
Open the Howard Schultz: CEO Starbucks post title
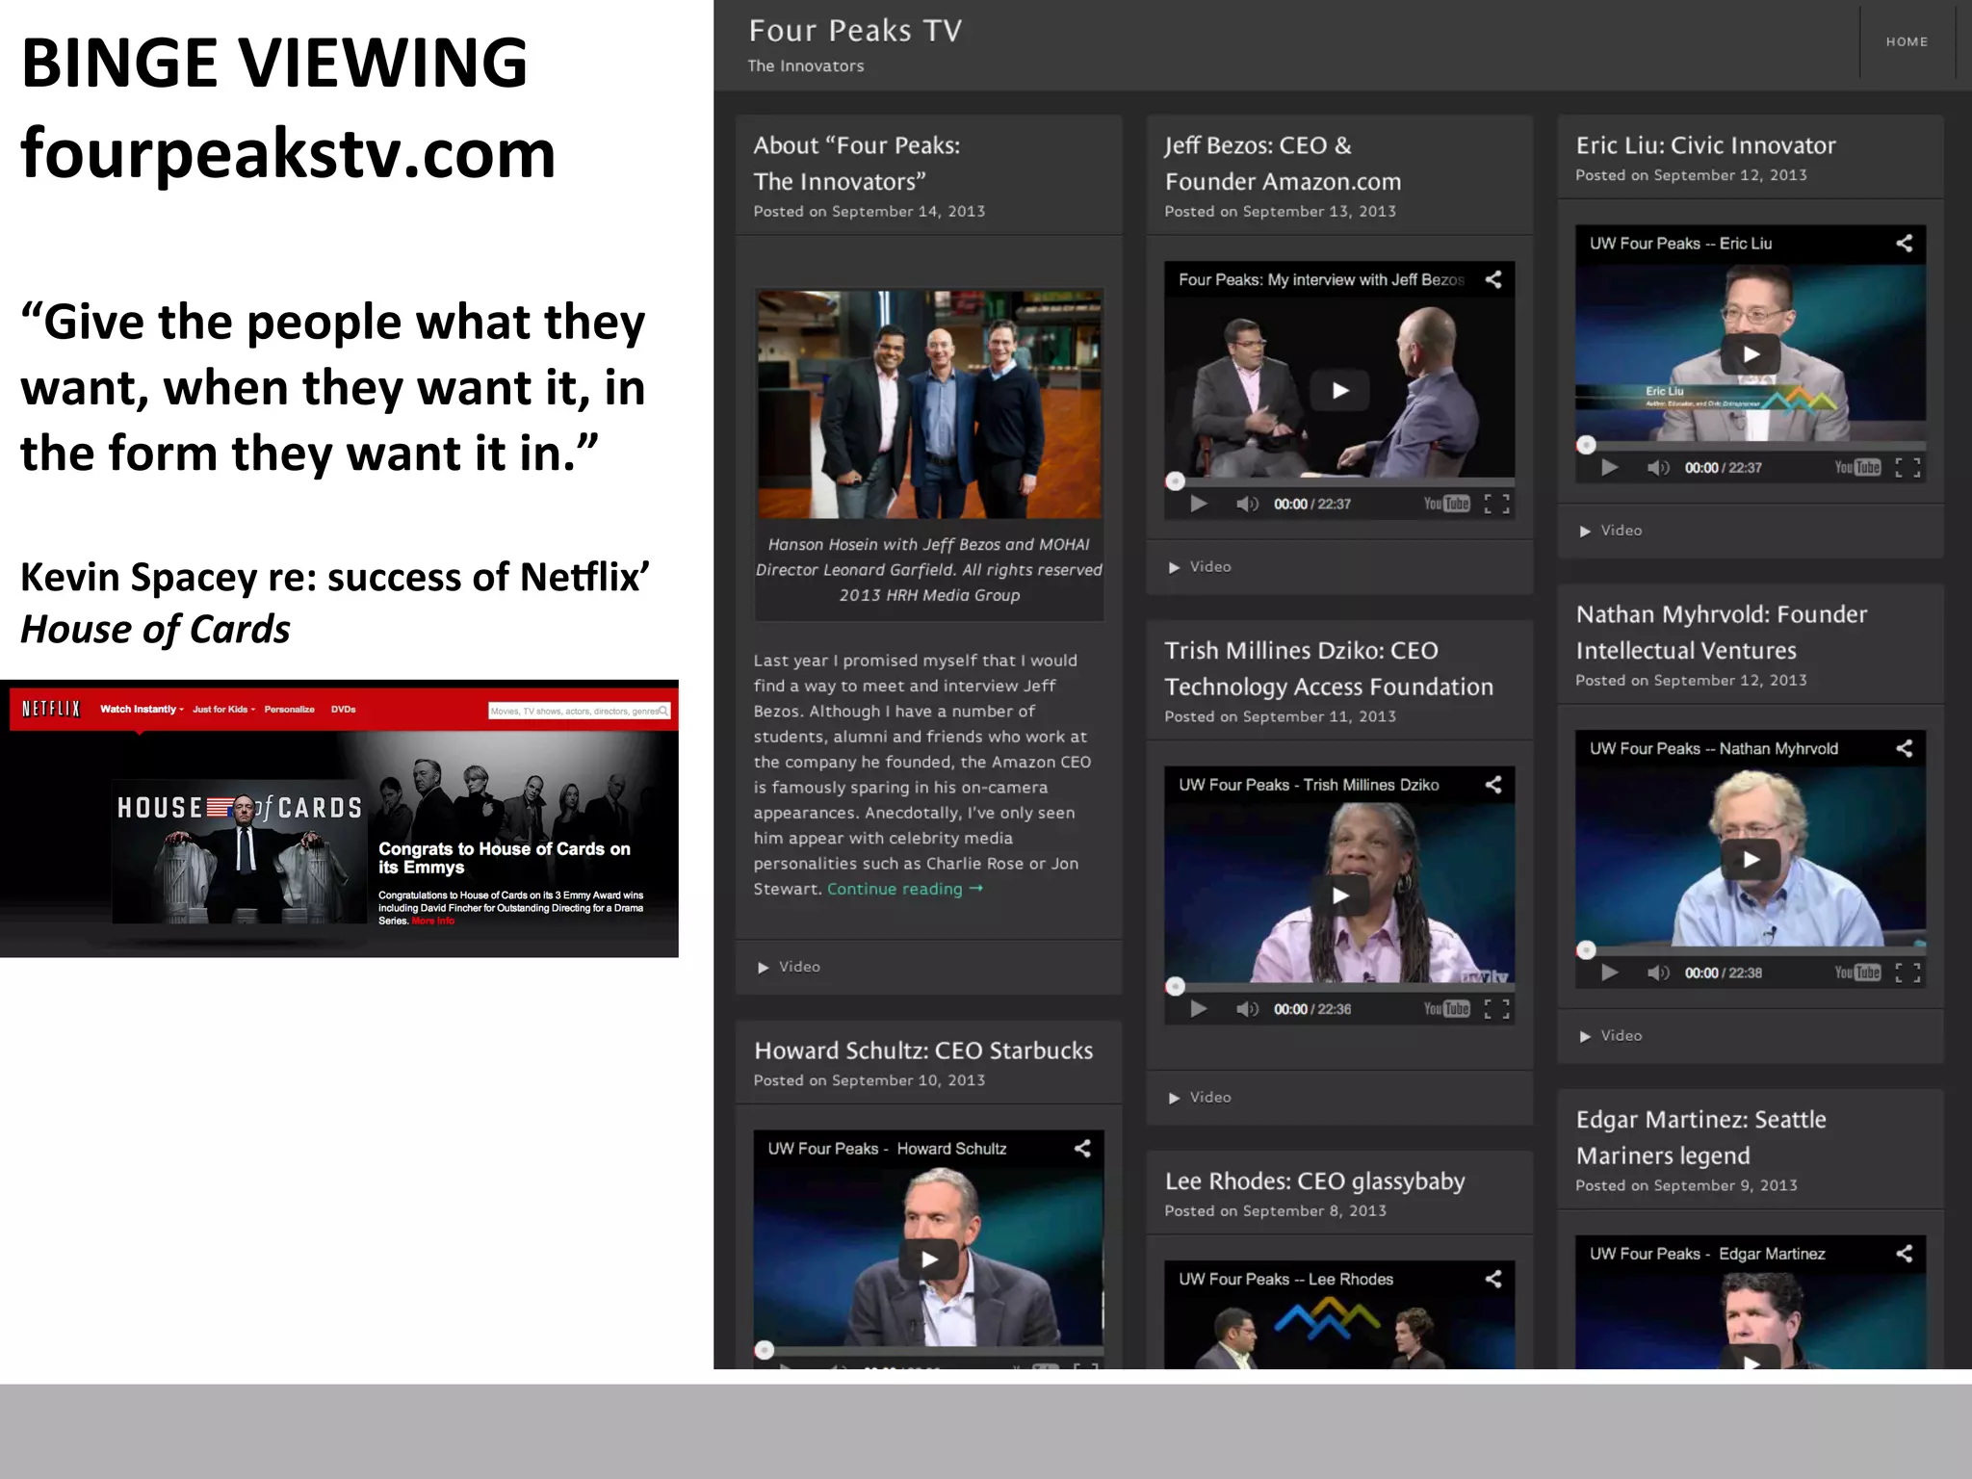click(923, 1051)
